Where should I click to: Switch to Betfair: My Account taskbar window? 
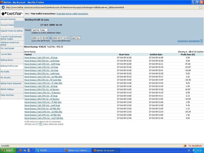point(106,150)
